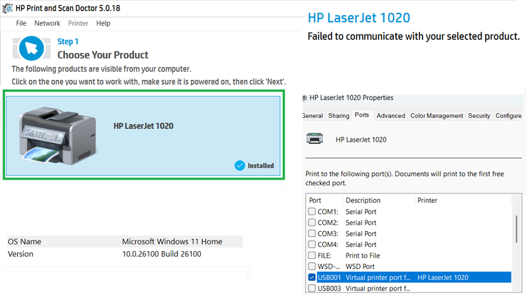Check the FILE Print to File port
This screenshot has height=300, width=530.
click(312, 256)
